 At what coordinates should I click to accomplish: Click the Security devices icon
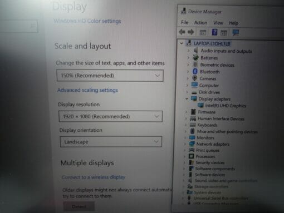coord(191,162)
